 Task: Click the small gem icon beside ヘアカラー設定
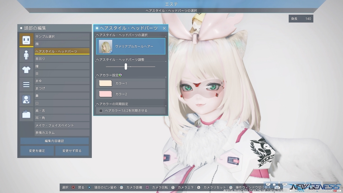tap(120, 75)
